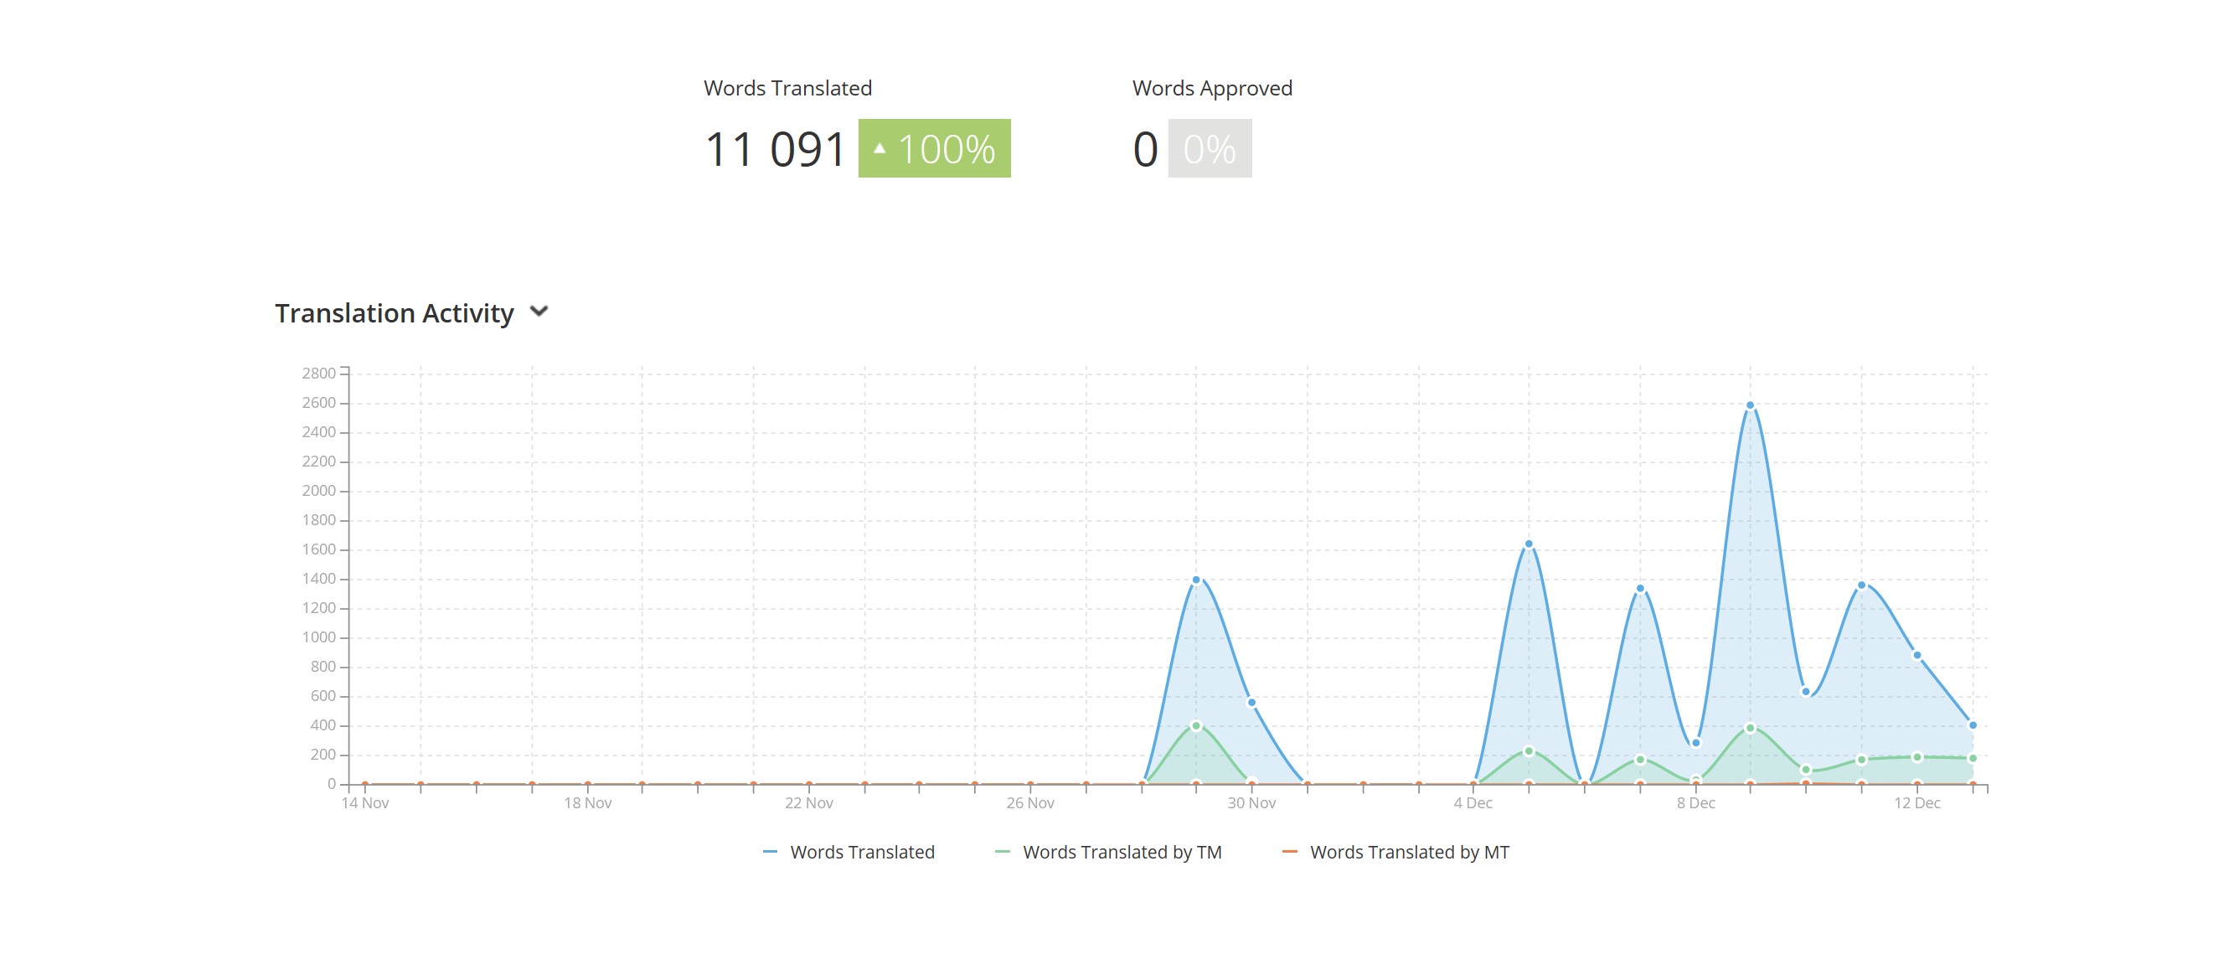Image resolution: width=2213 pixels, height=954 pixels.
Task: Click the last blue data point near 400
Action: 1973,725
